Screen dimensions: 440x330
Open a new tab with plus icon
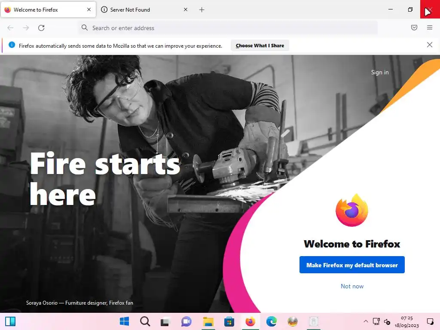[202, 10]
